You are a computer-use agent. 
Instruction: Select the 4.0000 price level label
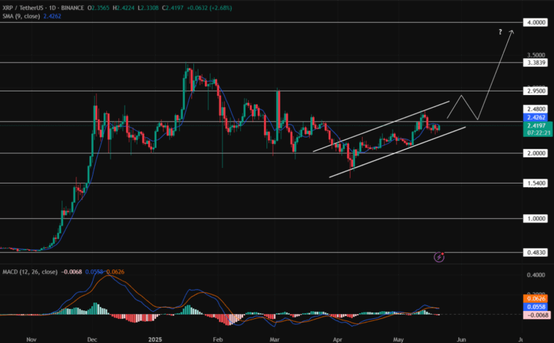pyautogui.click(x=535, y=23)
